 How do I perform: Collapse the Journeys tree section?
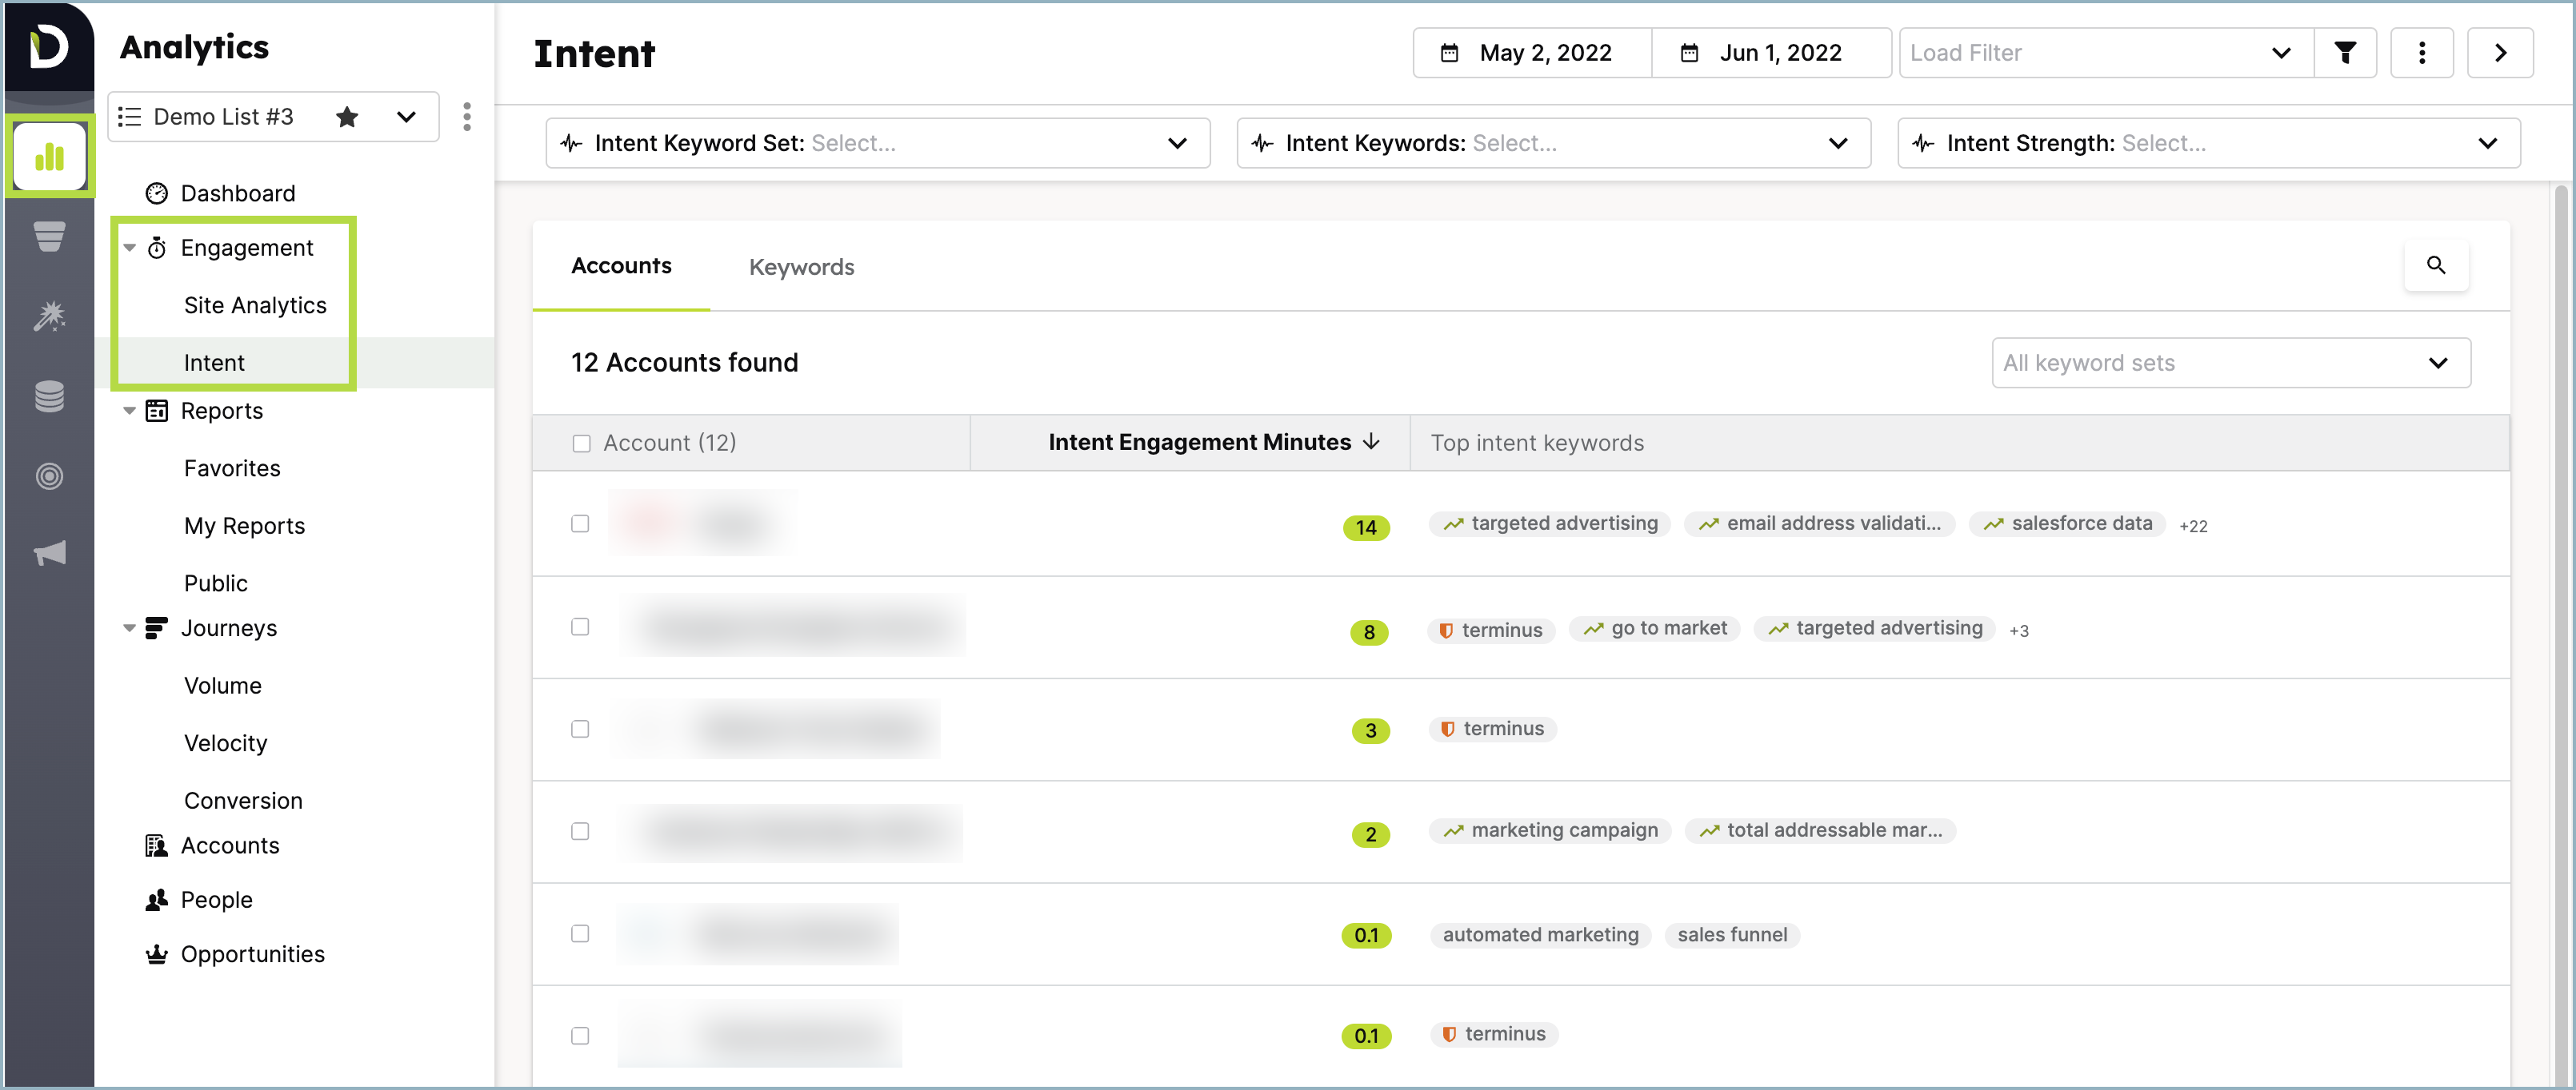(x=129, y=628)
